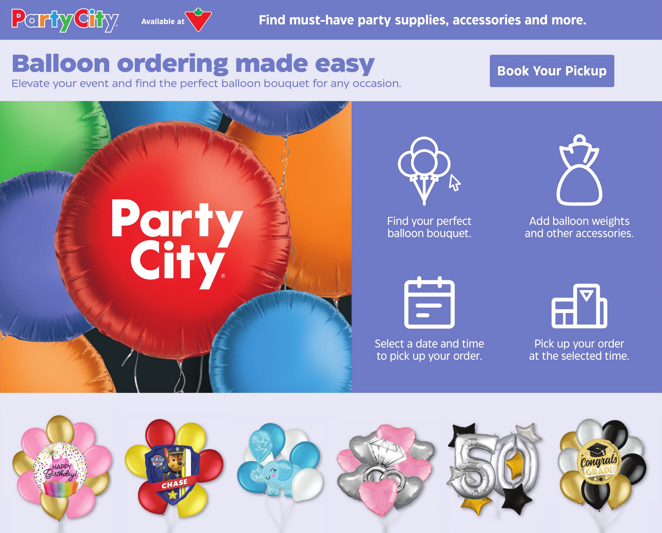Click 'Find your perfect balloon bouquet' text
Viewport: 662px width, 533px height.
(429, 227)
